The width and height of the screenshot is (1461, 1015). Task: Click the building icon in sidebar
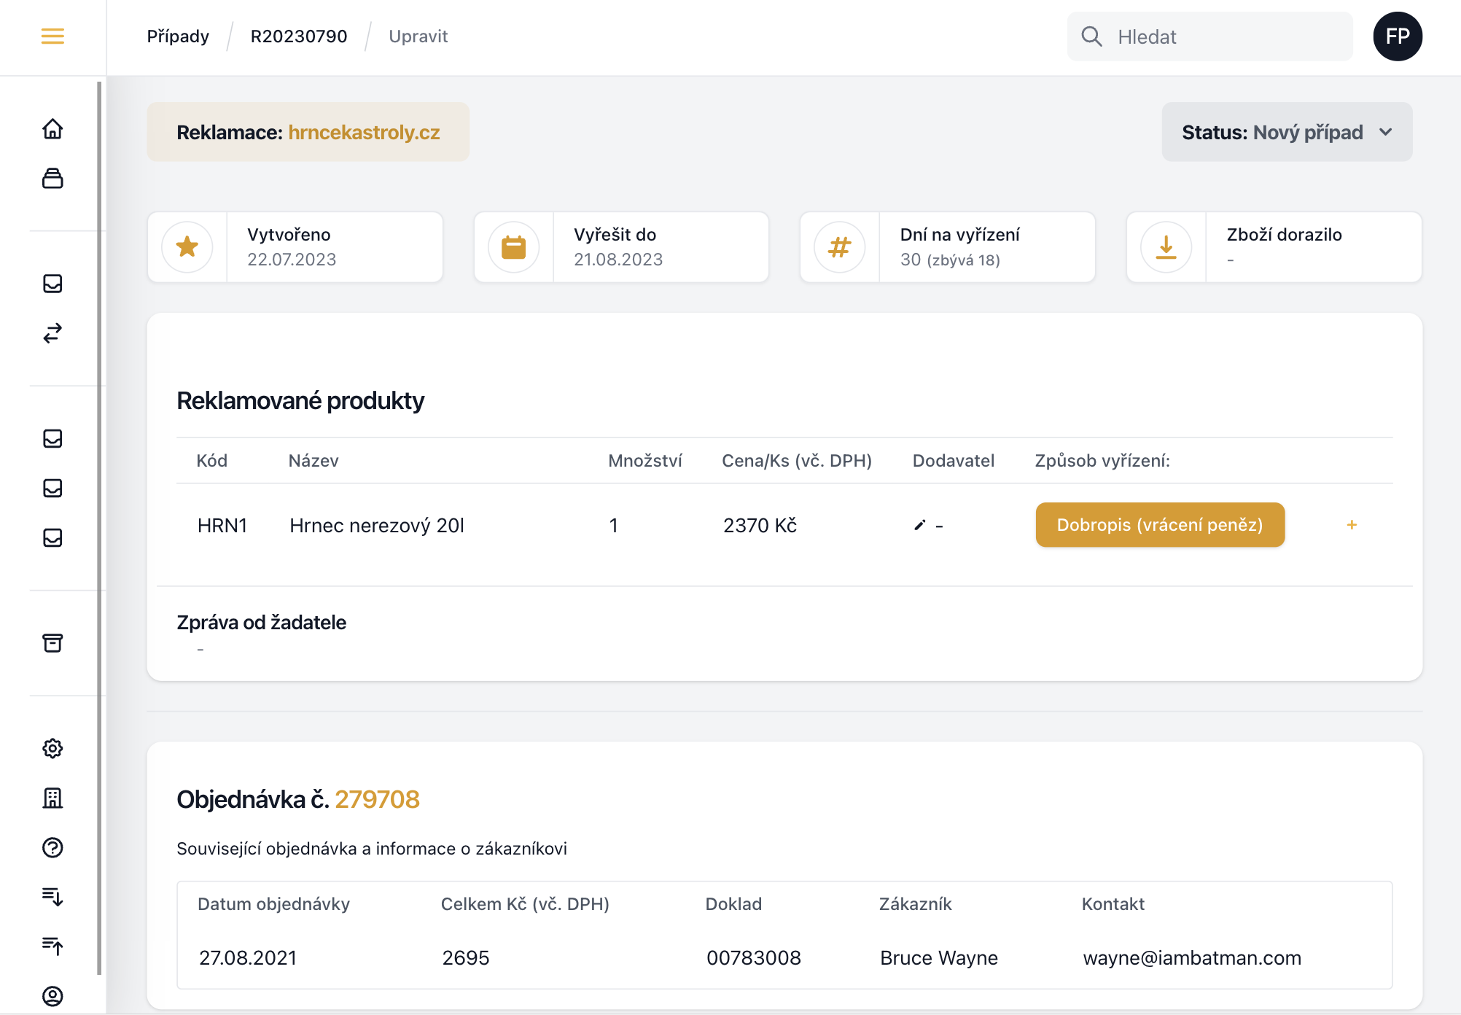coord(52,798)
